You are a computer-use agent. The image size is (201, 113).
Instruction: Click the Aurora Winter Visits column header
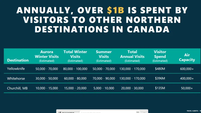pyautogui.click(x=46, y=56)
